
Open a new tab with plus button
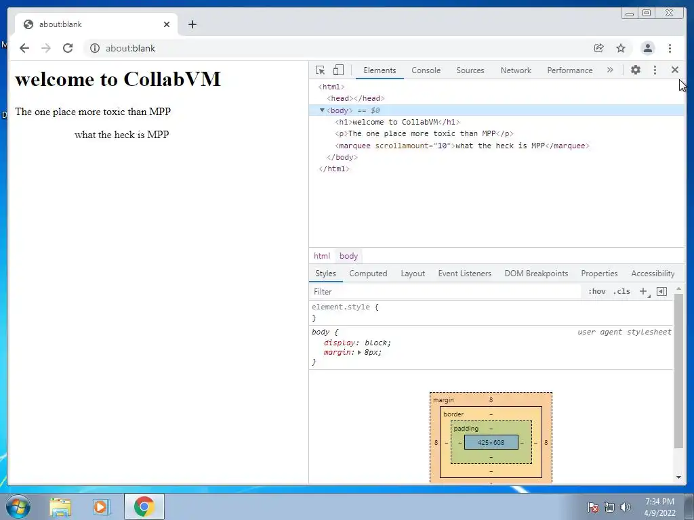coord(192,24)
